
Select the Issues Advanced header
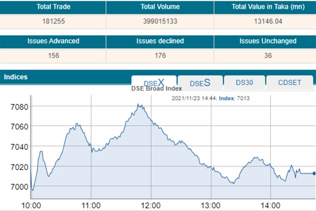pyautogui.click(x=53, y=41)
